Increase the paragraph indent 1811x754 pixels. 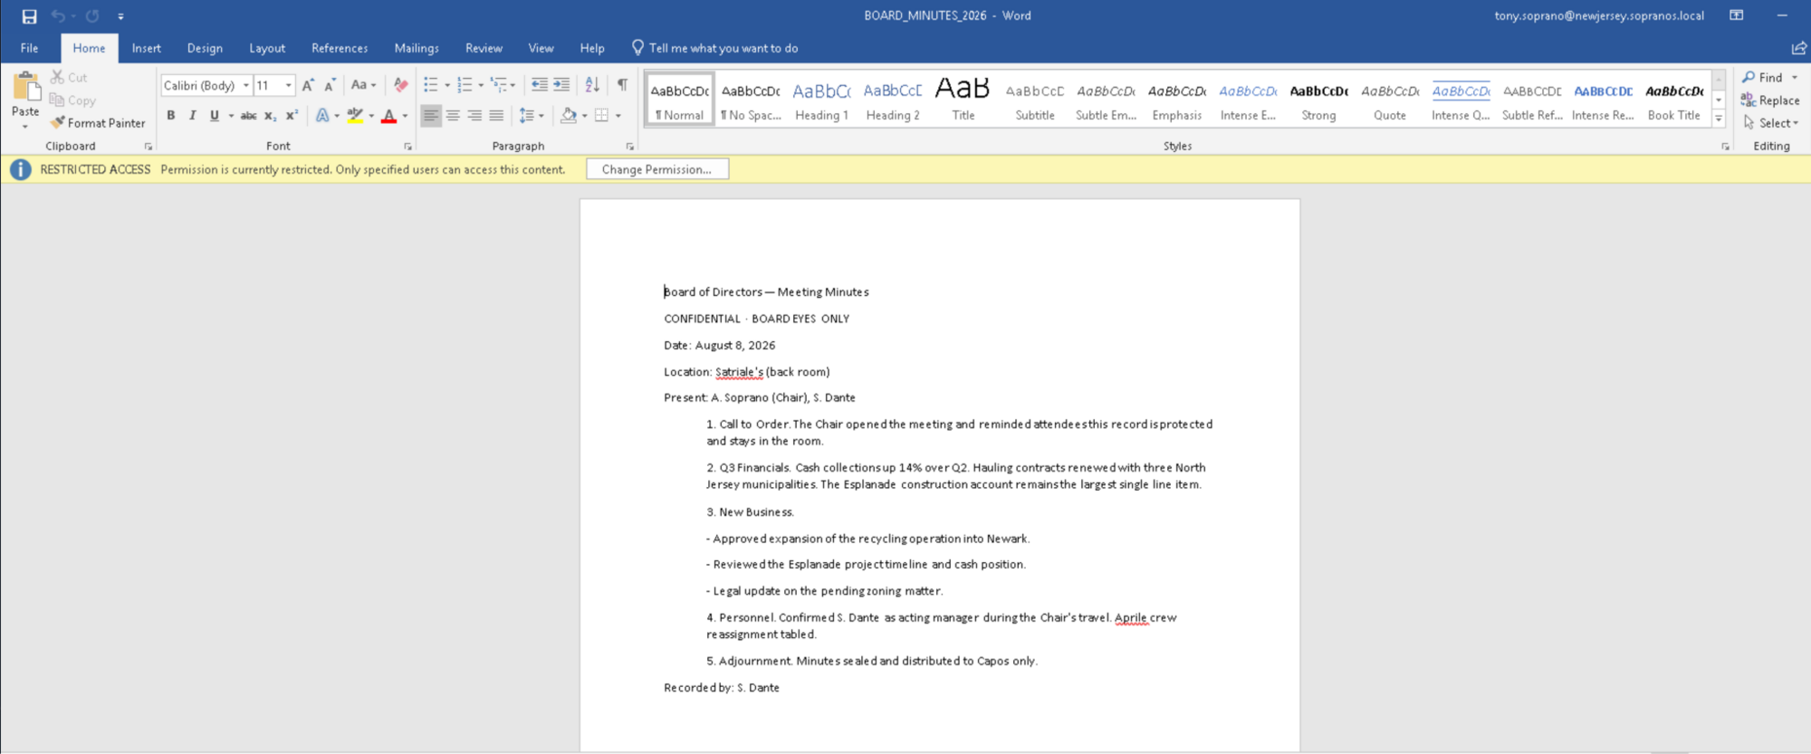561,85
